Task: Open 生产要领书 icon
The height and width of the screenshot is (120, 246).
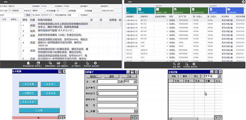Action: tap(76, 63)
